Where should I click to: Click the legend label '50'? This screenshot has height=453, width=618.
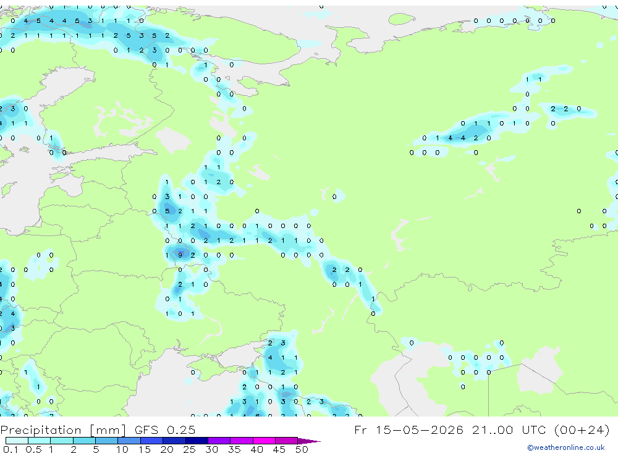(302, 449)
